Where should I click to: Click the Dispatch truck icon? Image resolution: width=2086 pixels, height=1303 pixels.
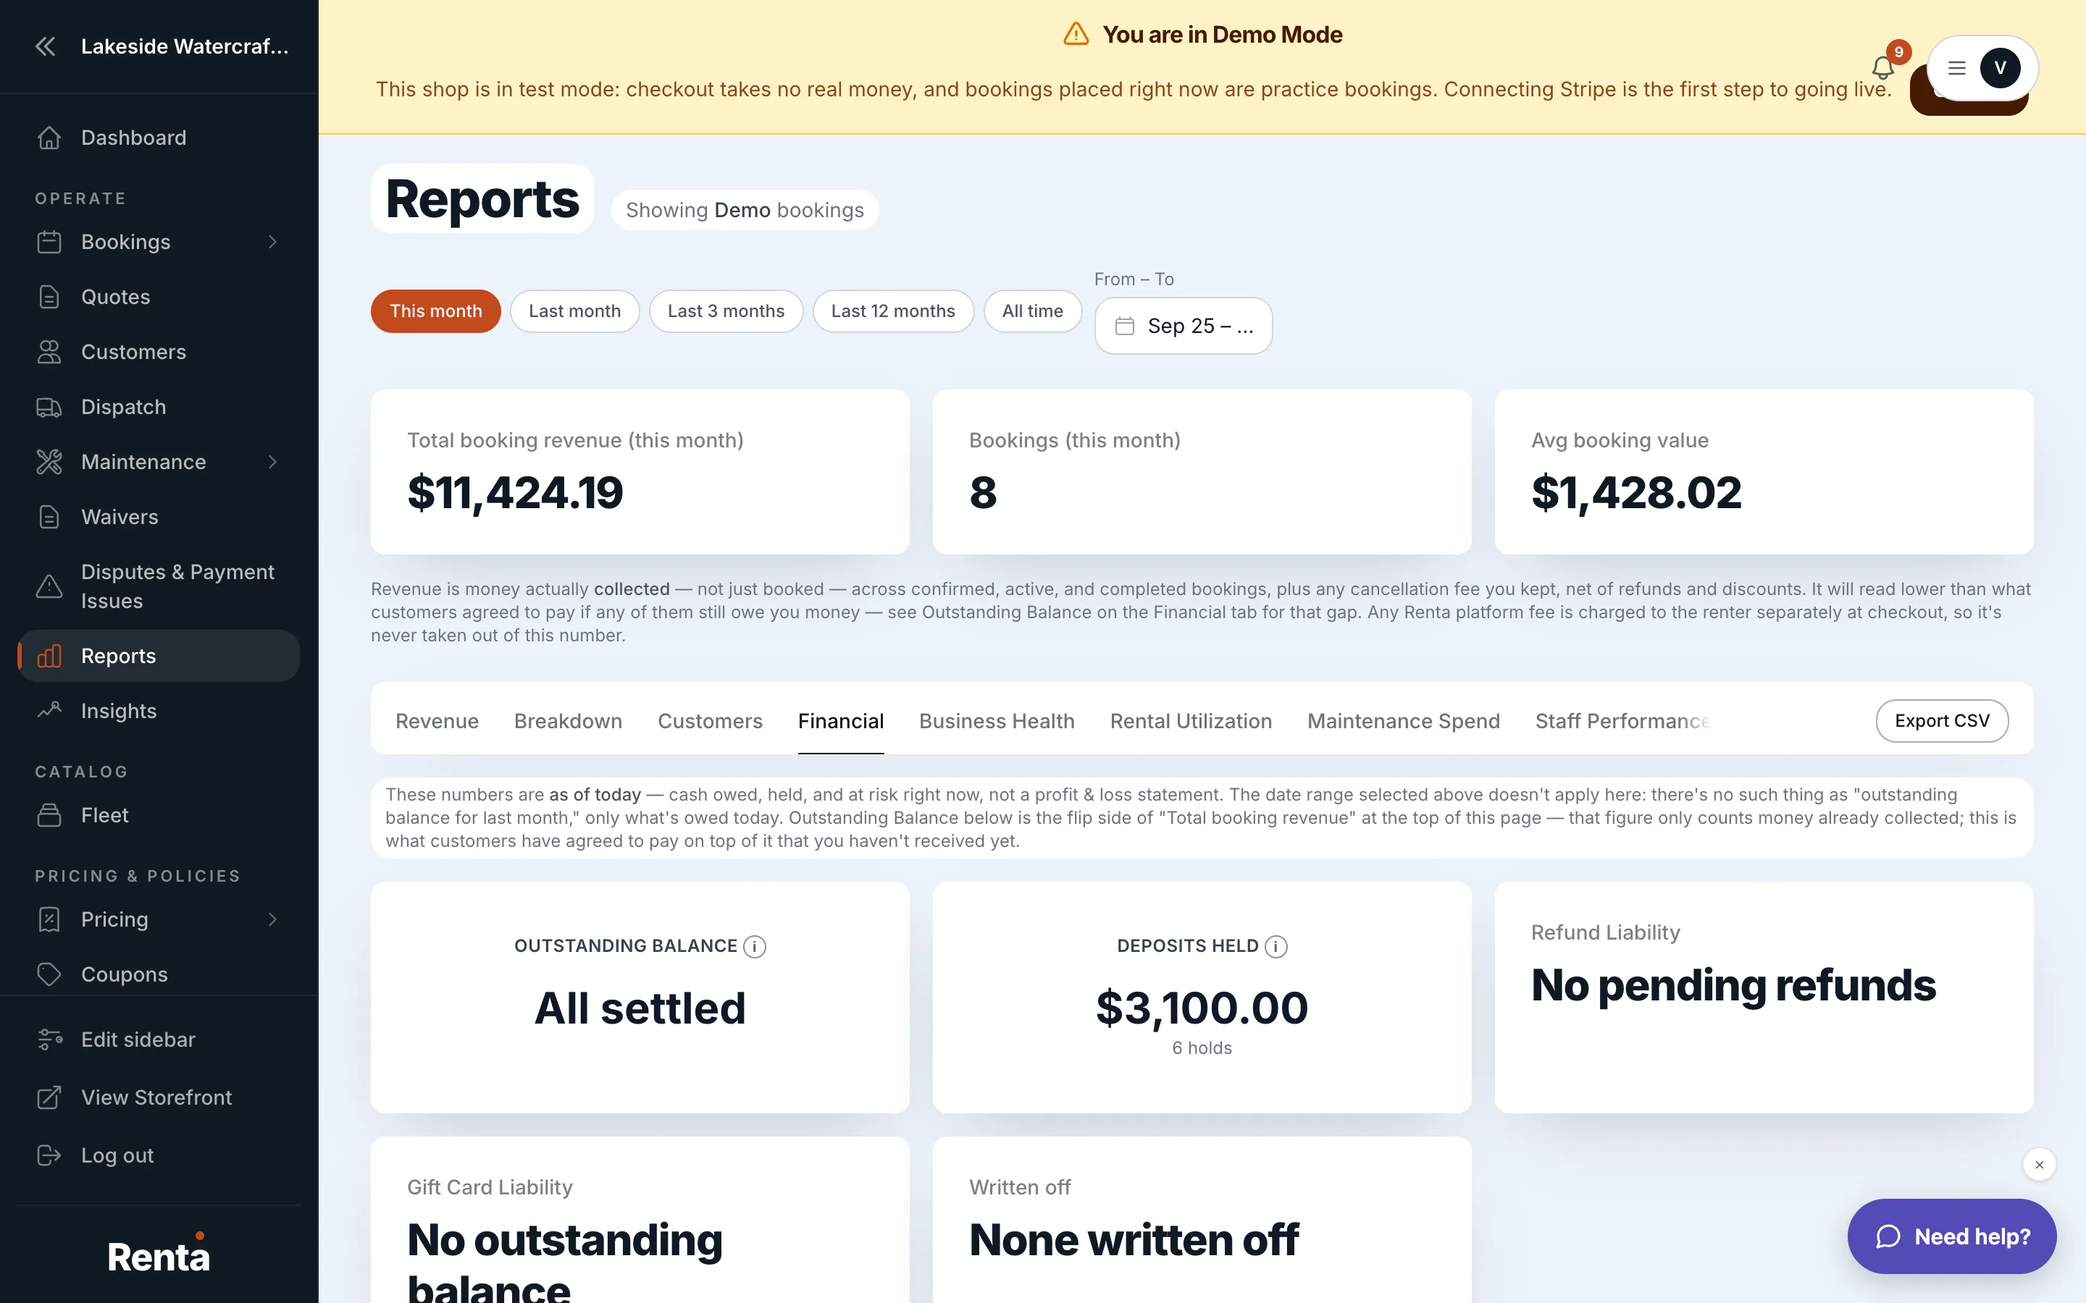tap(49, 407)
